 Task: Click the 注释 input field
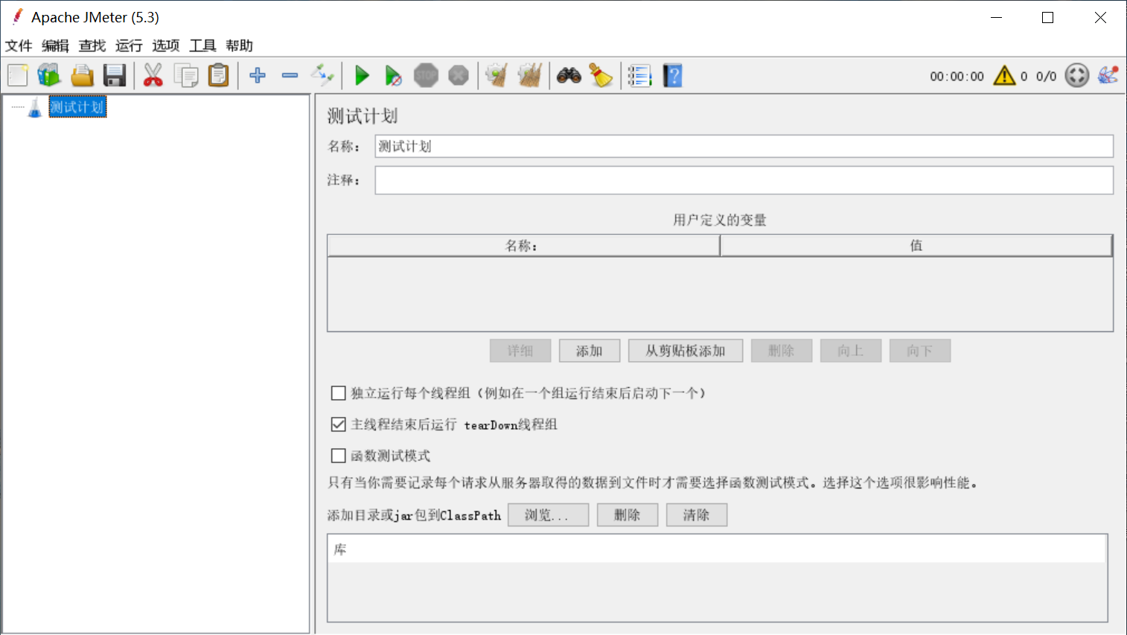point(744,180)
